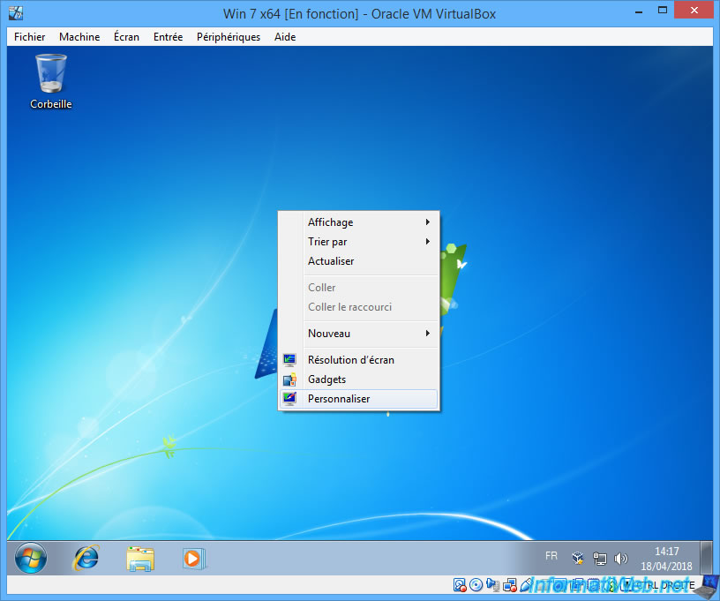This screenshot has width=720, height=601.
Task: Choose Gadgets from context menu
Action: (x=358, y=379)
